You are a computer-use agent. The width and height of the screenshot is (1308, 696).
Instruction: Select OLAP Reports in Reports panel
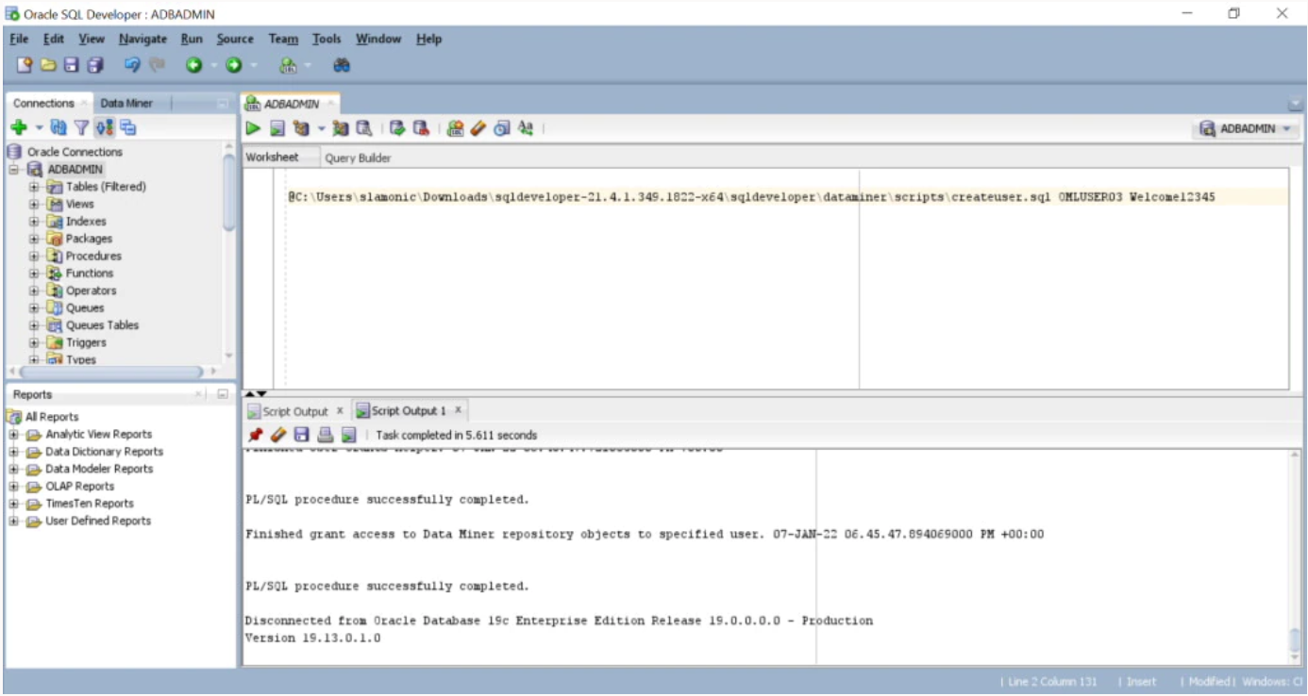79,487
